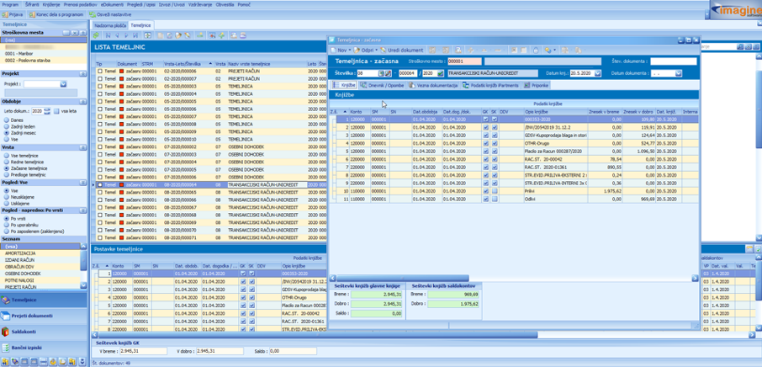Select 0002 - Poslovna stavba cost center

click(x=44, y=61)
